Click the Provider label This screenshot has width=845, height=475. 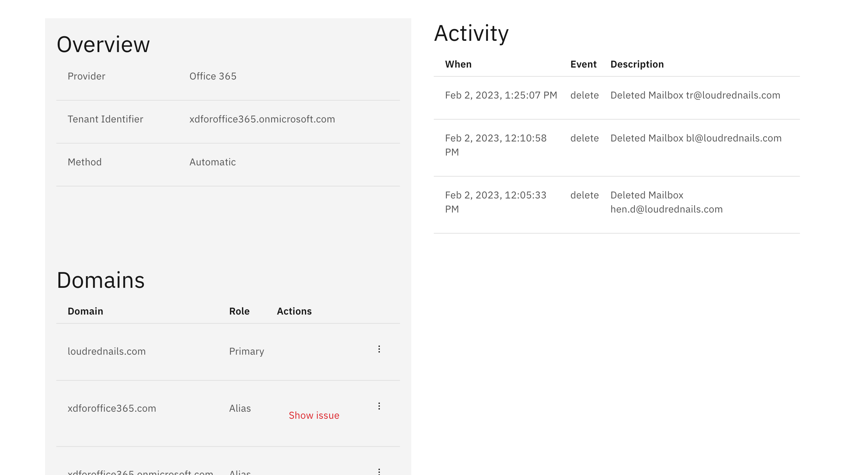coord(87,76)
